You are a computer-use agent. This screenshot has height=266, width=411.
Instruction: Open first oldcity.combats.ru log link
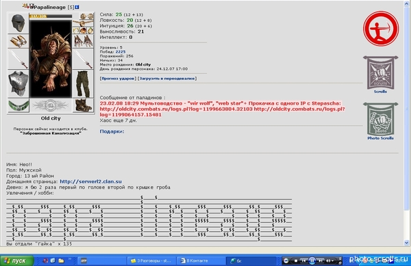tap(176, 109)
